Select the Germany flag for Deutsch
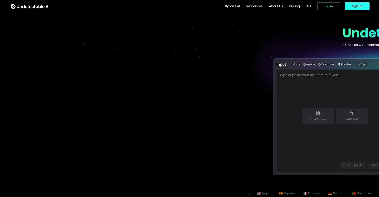 click(330, 193)
